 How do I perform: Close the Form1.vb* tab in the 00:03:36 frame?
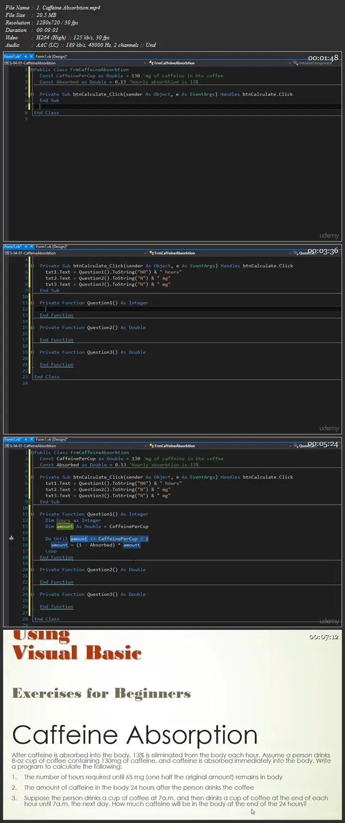32,246
